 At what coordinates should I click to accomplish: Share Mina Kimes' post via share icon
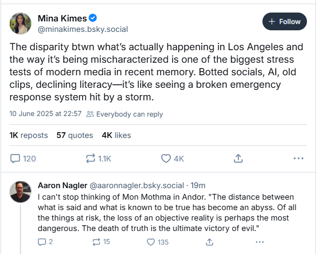(238, 158)
